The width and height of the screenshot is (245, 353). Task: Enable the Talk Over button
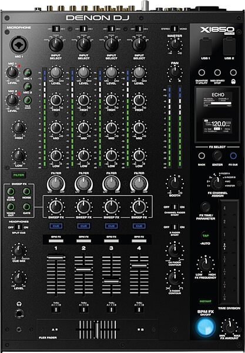click(x=28, y=100)
